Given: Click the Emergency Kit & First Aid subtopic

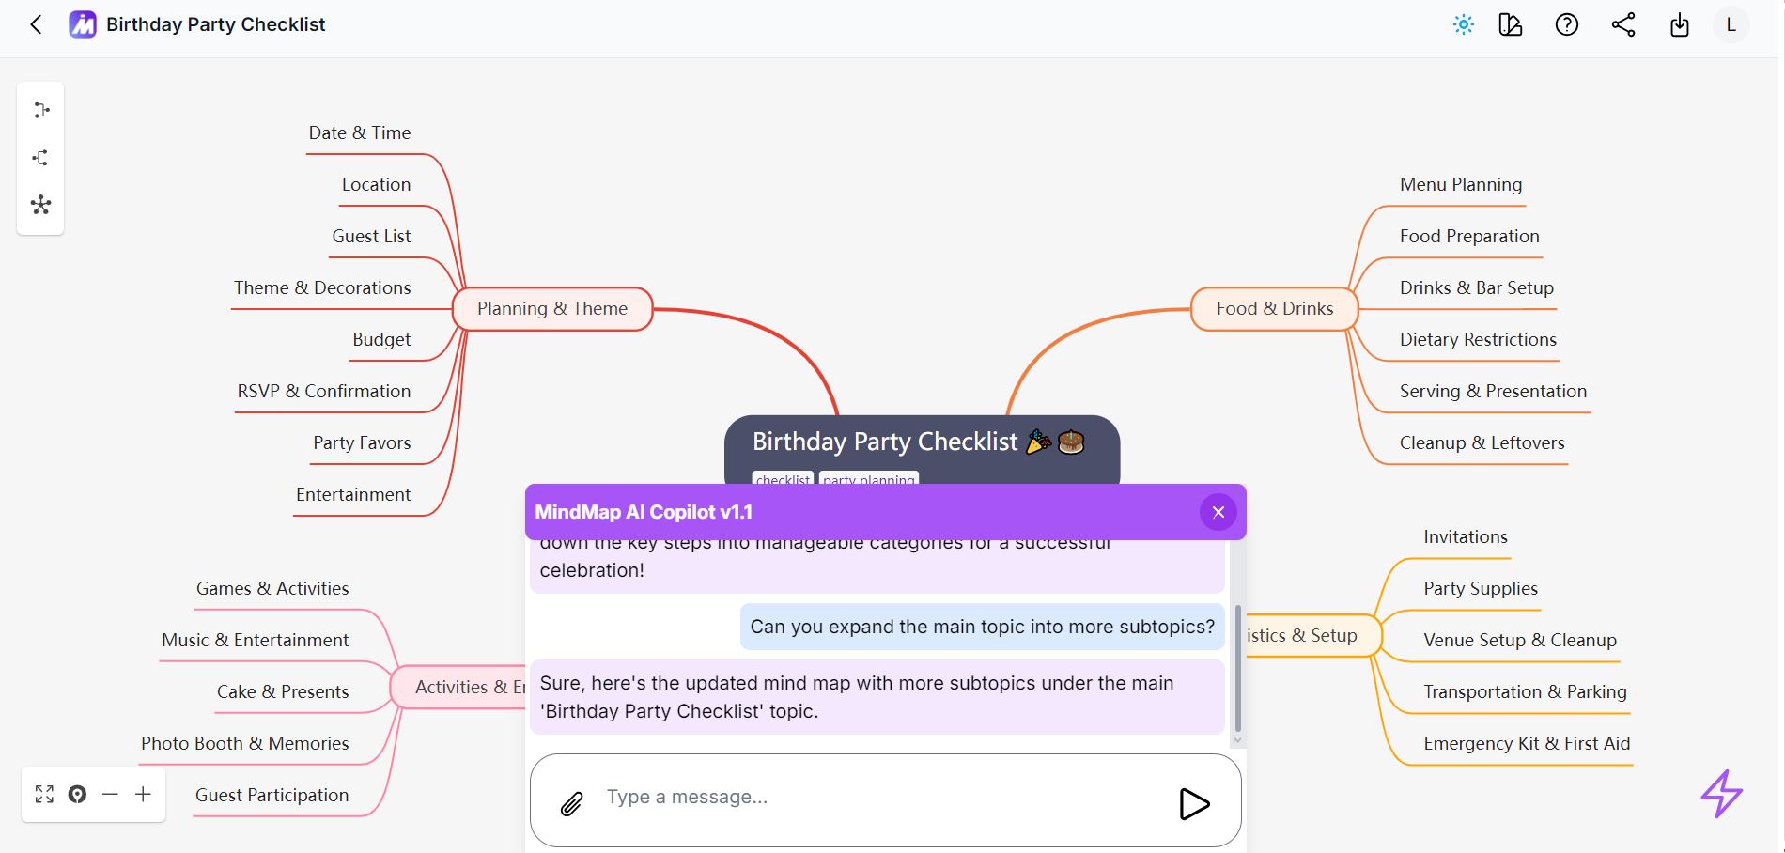Looking at the screenshot, I should 1527,744.
